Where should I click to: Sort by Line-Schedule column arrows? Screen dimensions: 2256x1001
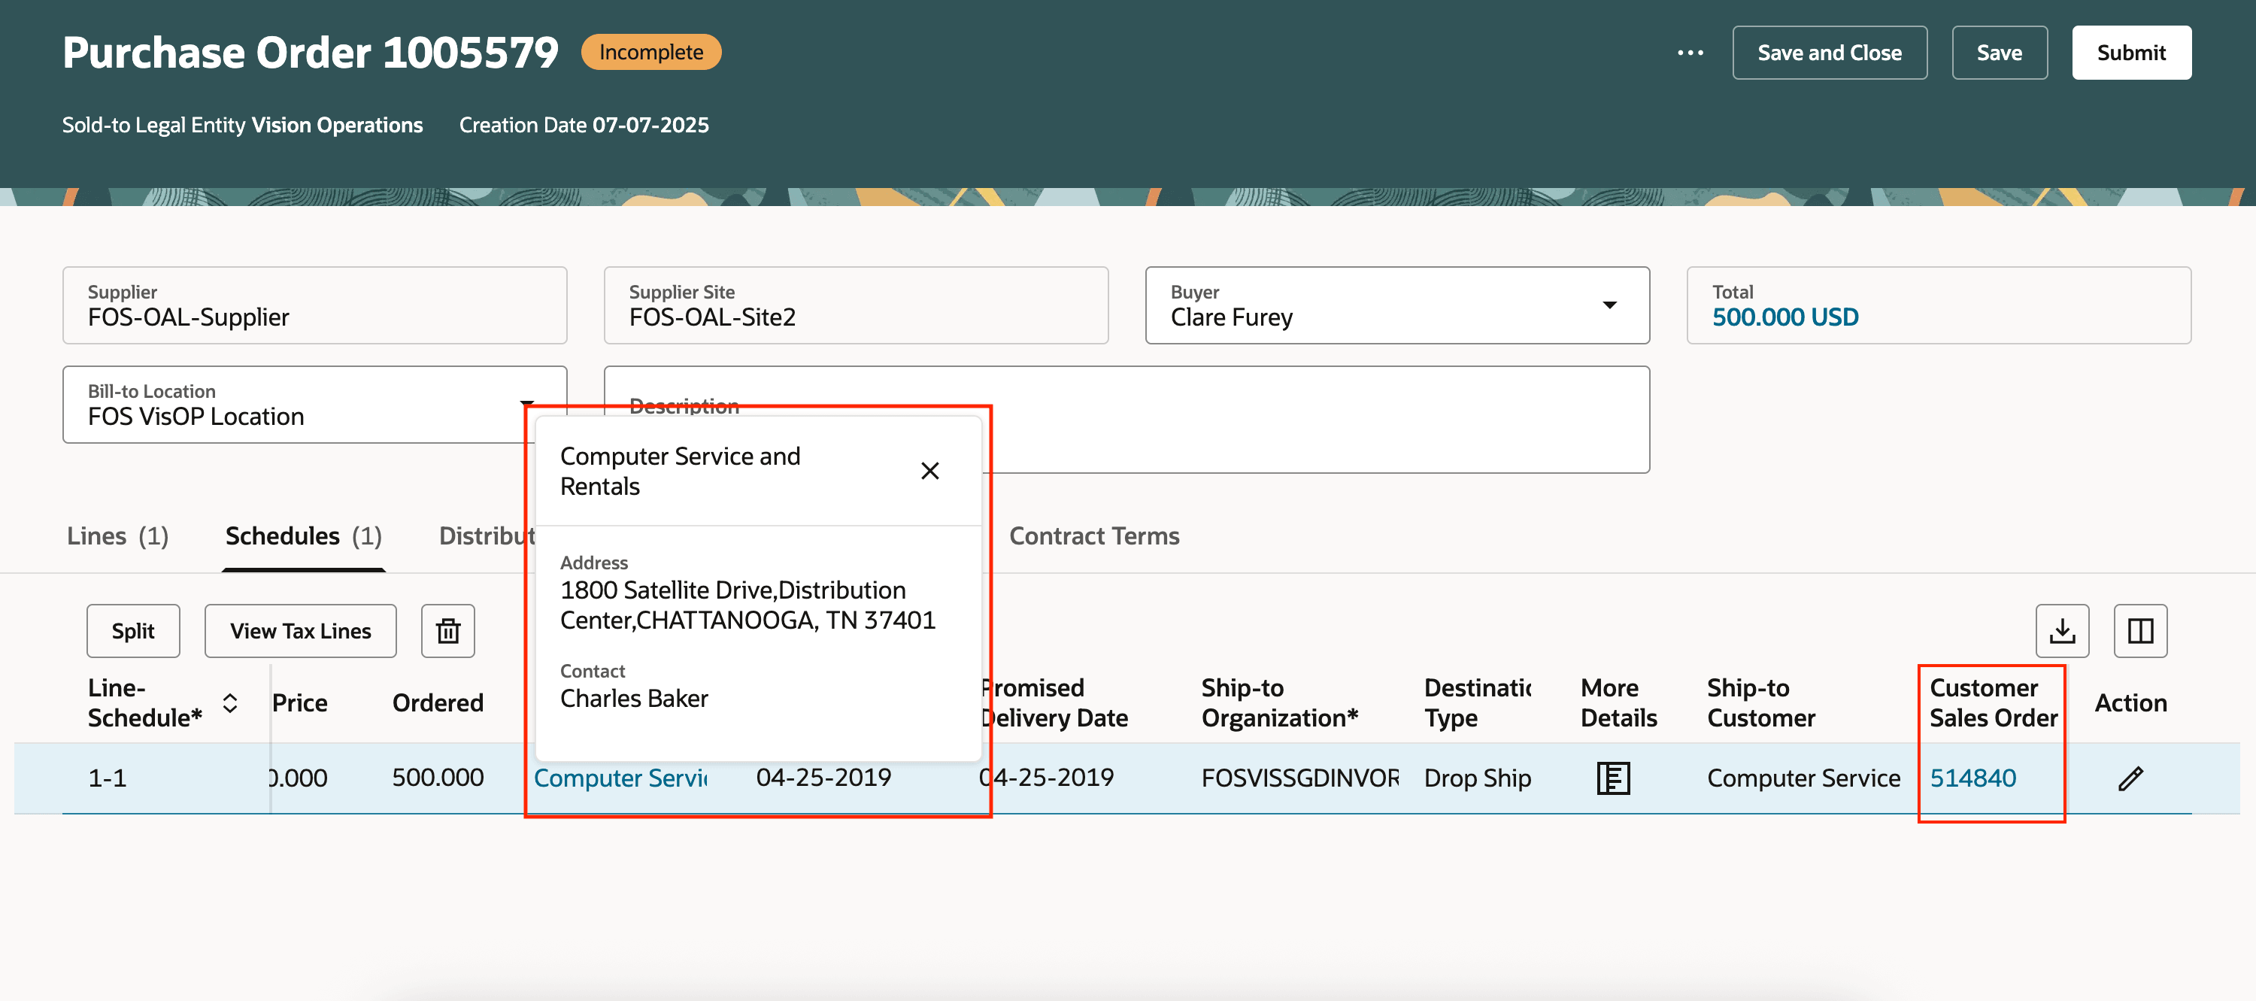point(230,703)
